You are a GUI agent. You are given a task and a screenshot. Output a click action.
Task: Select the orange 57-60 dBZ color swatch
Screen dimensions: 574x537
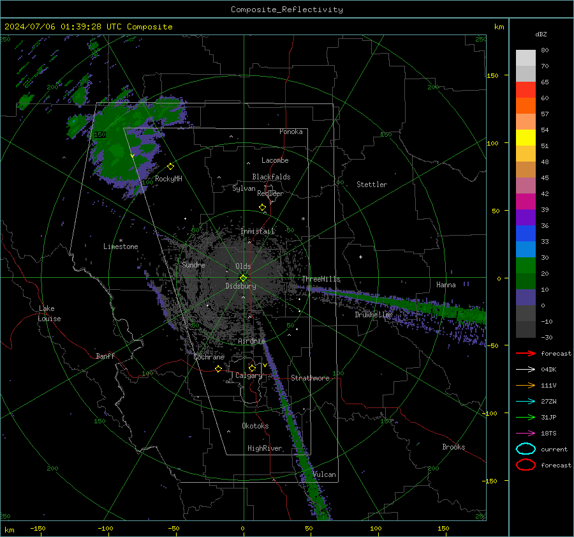coord(526,106)
